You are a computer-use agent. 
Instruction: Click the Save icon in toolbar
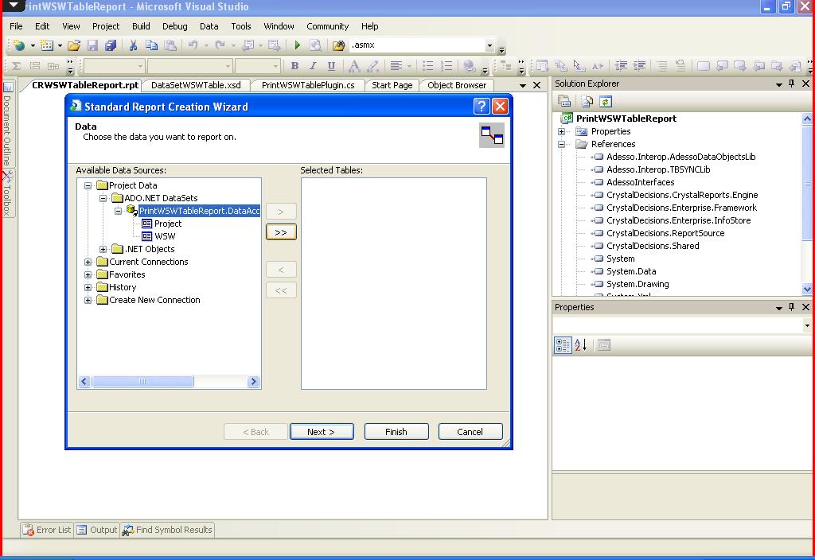click(x=92, y=45)
